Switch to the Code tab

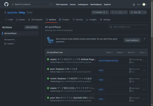(9, 20)
